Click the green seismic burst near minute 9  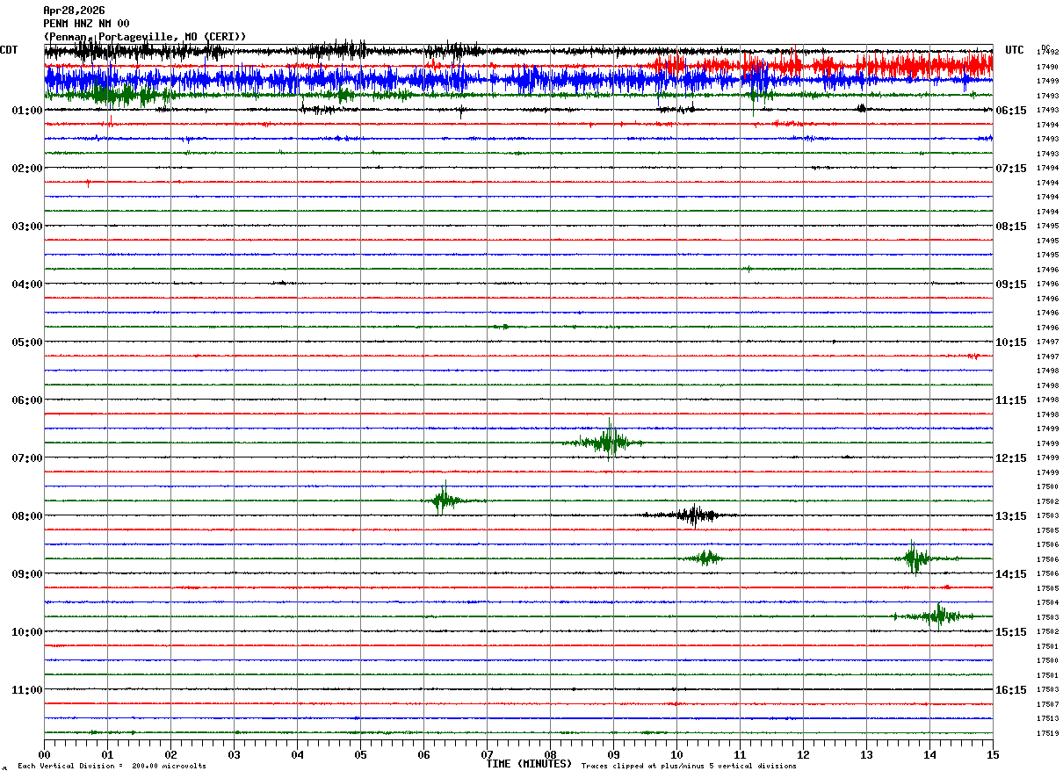click(x=608, y=442)
